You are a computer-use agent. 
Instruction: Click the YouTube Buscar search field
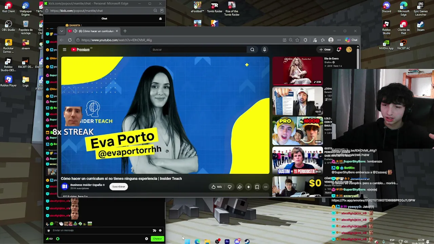[199, 49]
